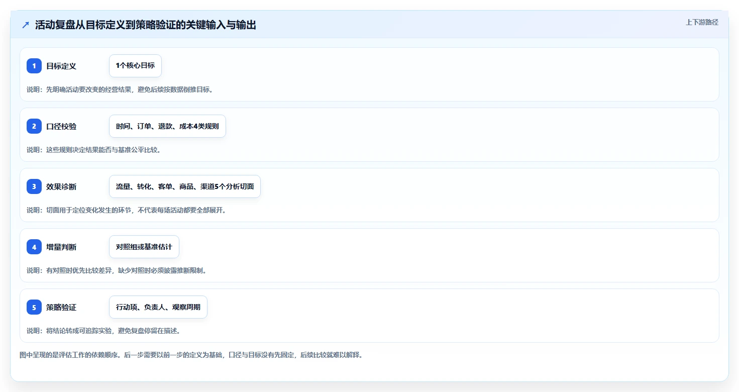Click the step label 策略验证
The width and height of the screenshot is (739, 392).
point(61,307)
